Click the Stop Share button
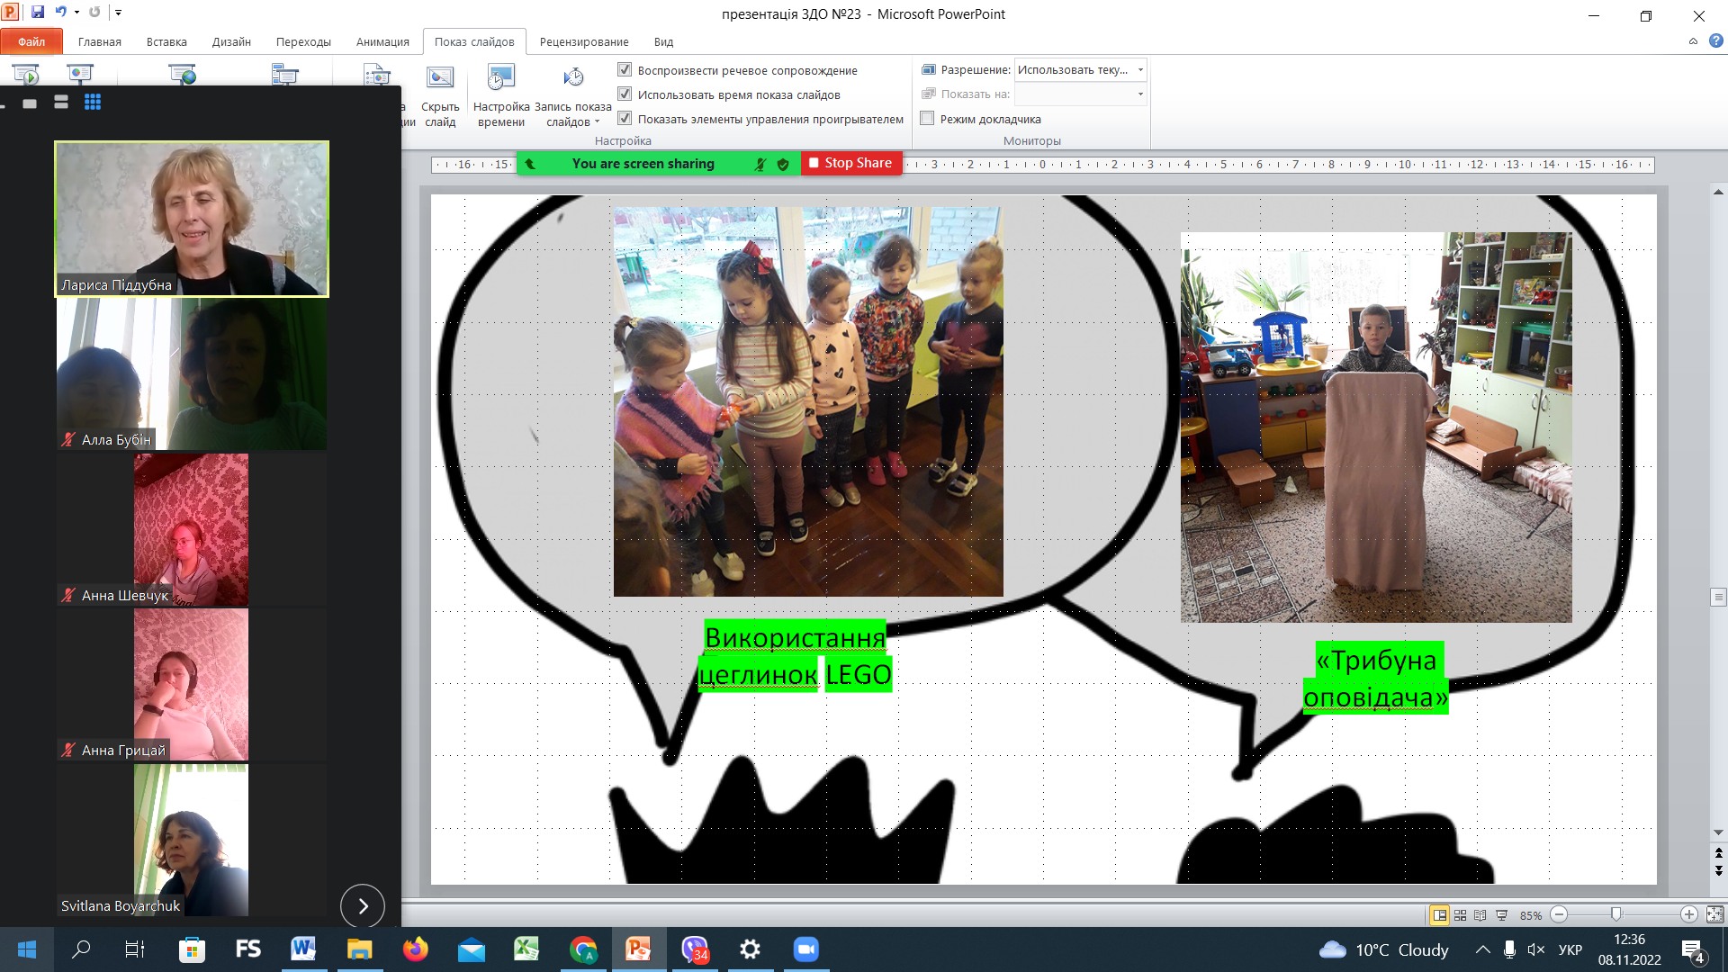 tap(850, 163)
